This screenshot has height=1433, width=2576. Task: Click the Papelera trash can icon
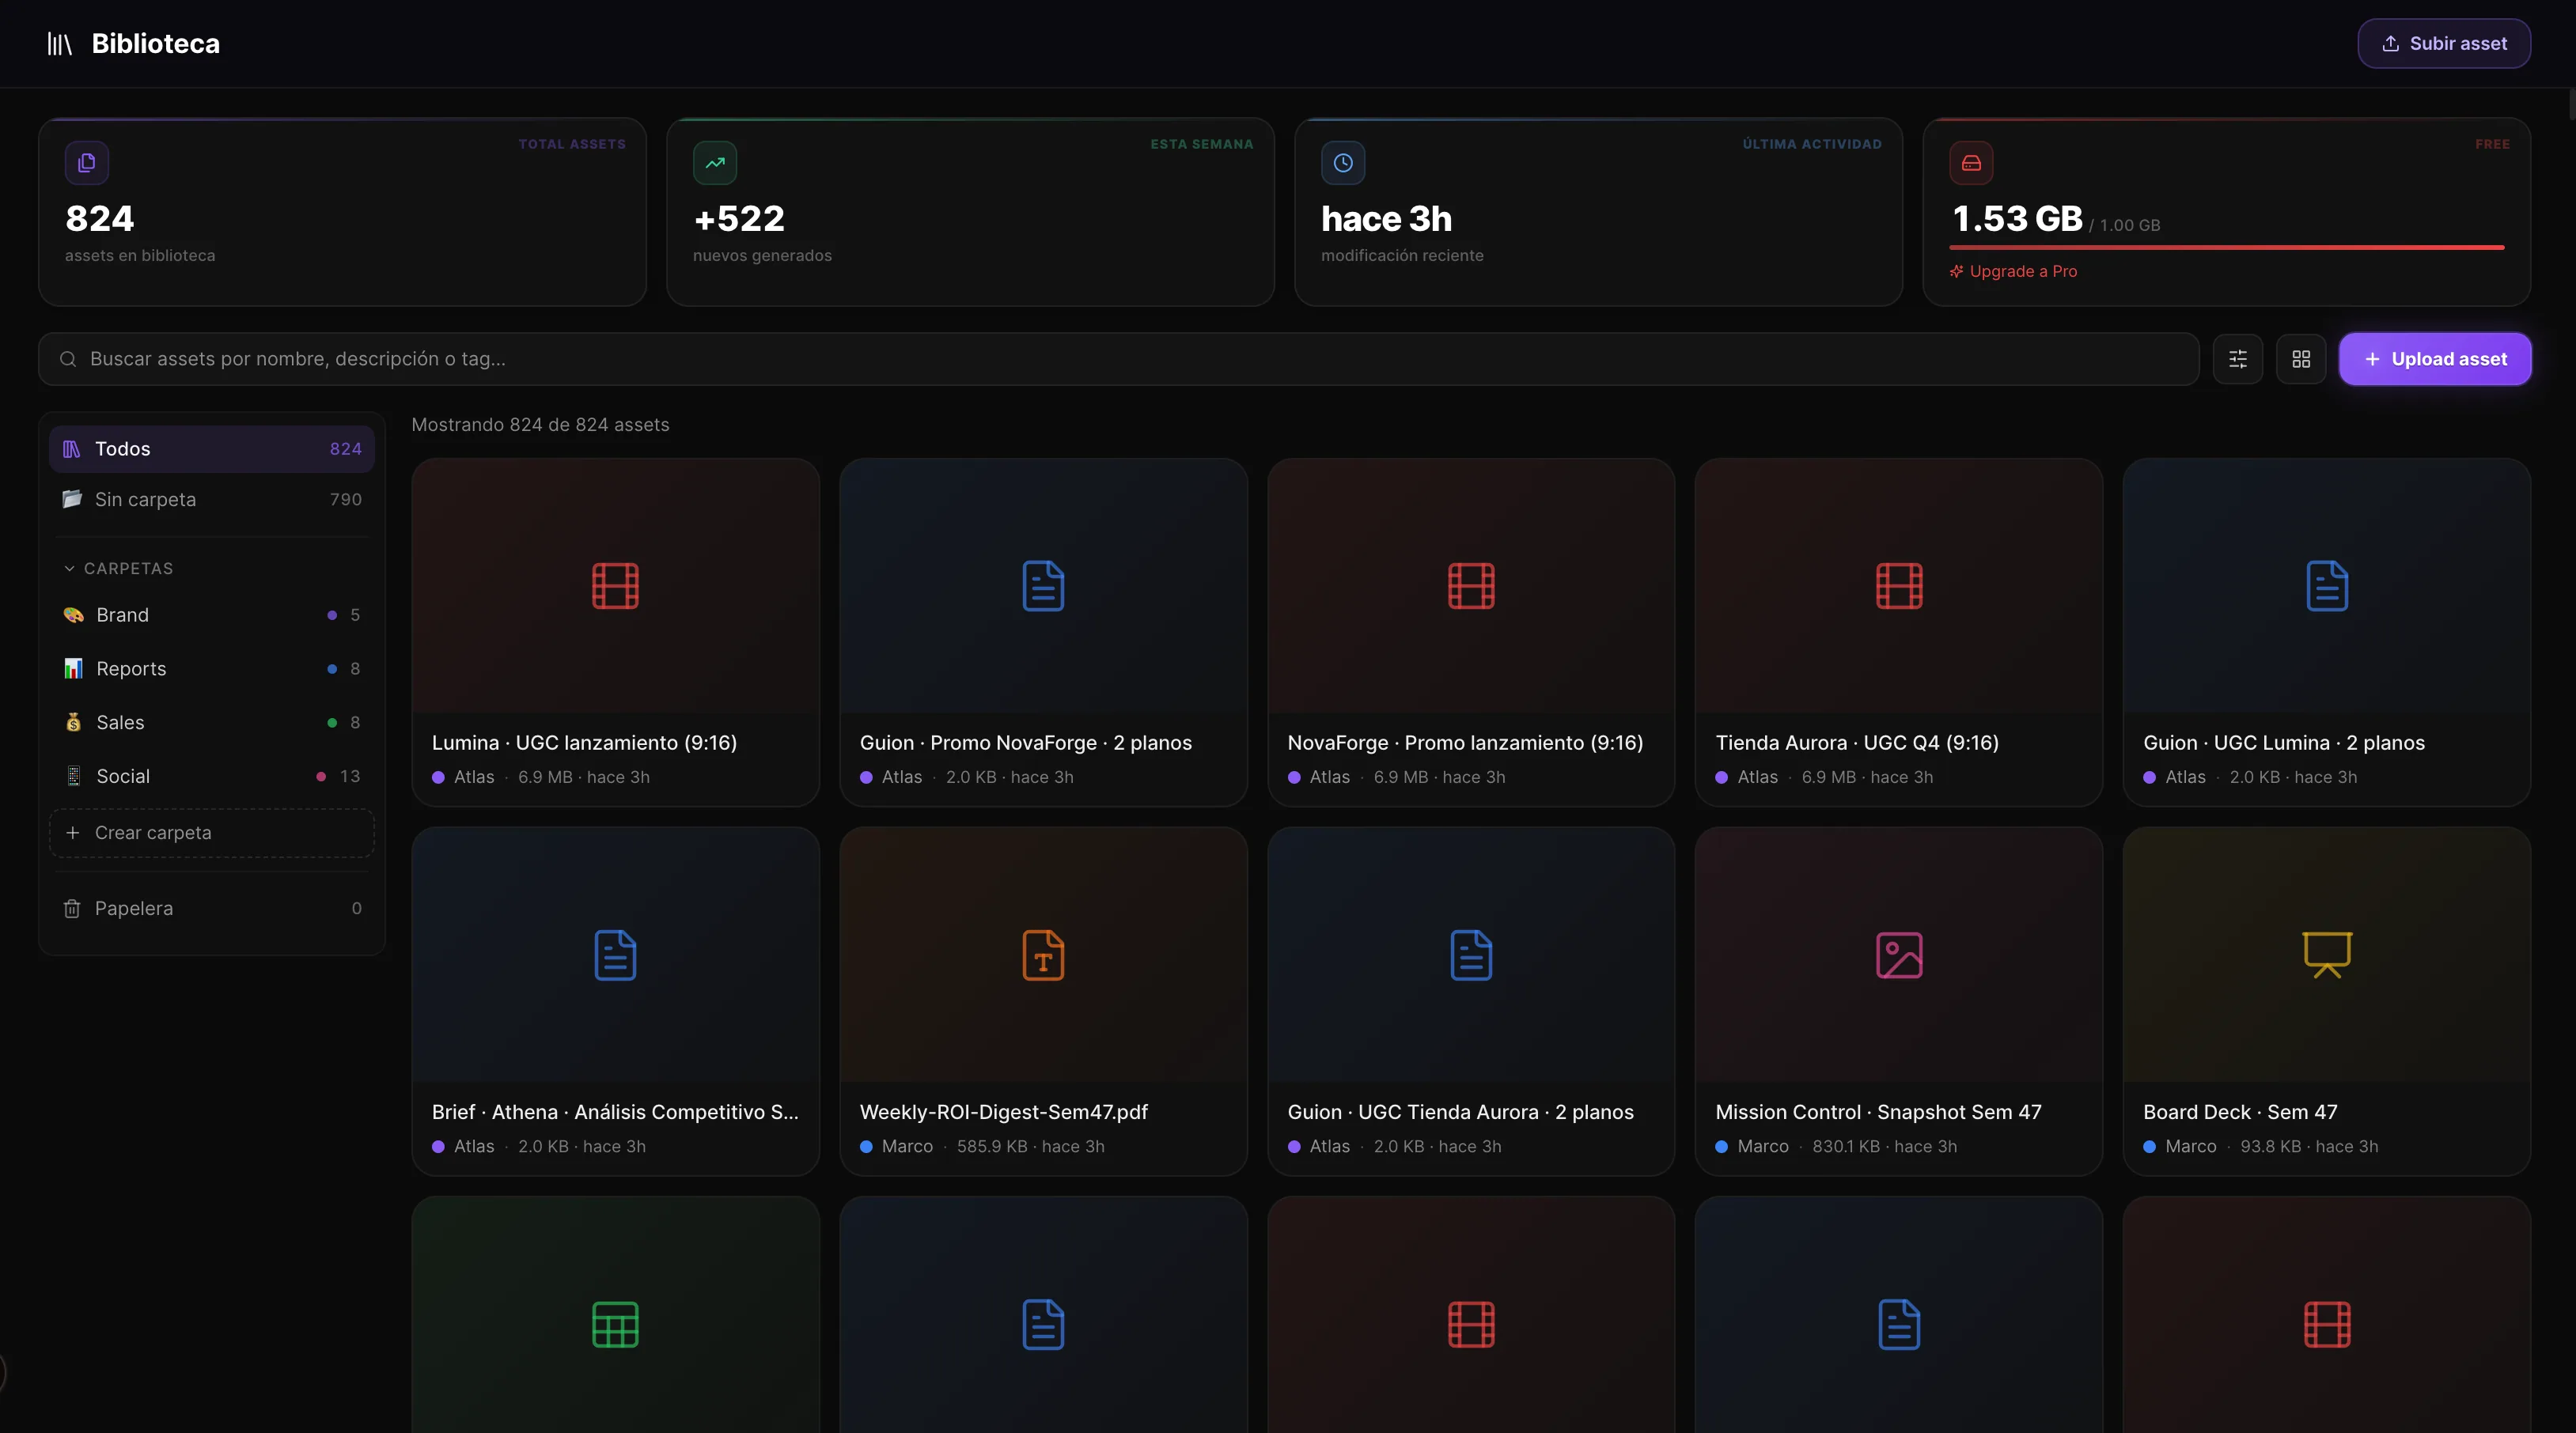click(x=72, y=909)
